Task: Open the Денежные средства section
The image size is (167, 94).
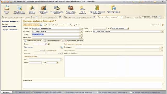Action: [x=32, y=10]
